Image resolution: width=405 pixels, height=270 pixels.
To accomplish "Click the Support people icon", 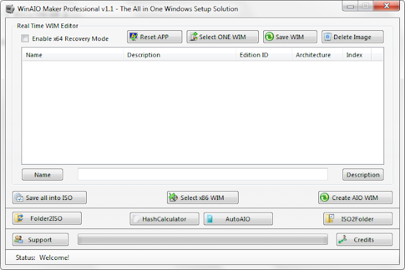I will click(x=18, y=239).
